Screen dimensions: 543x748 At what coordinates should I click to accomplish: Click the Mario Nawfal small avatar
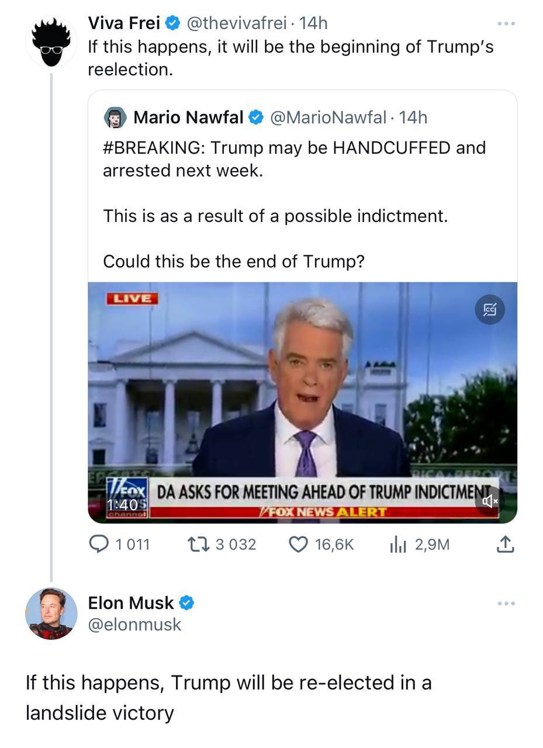pyautogui.click(x=115, y=117)
